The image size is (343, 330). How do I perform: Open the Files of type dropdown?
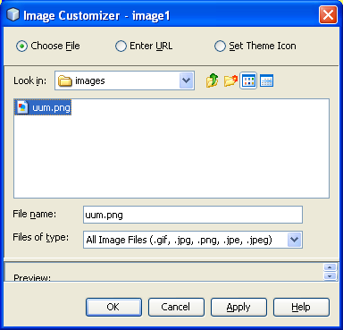295,240
